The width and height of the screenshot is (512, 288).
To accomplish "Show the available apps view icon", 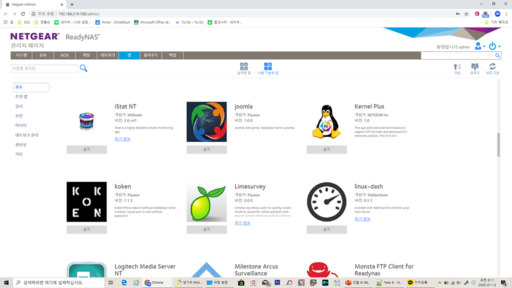I will [x=268, y=66].
